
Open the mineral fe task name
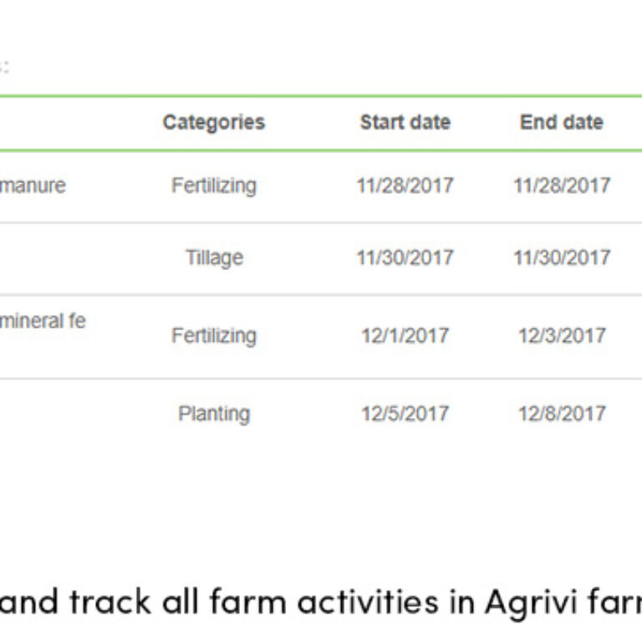coord(43,321)
